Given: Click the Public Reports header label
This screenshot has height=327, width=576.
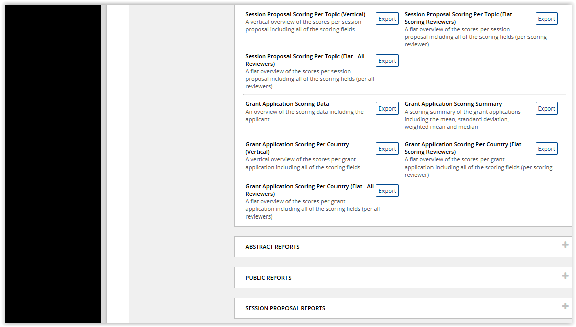Looking at the screenshot, I should 267,278.
